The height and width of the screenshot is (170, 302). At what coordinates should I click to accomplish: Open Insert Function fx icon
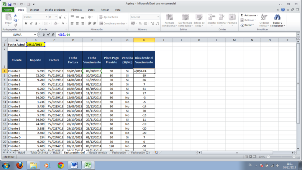click(53, 35)
